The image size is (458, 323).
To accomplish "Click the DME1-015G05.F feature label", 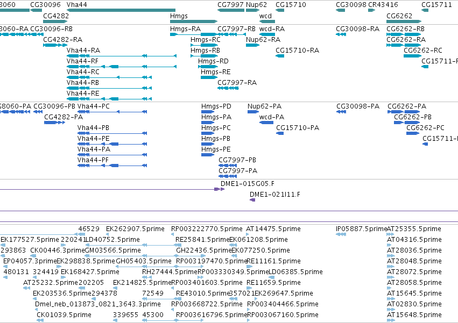I will (x=248, y=184).
